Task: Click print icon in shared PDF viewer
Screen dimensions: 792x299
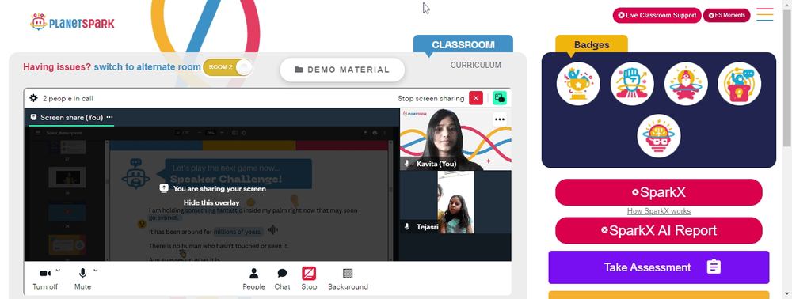Action: [x=375, y=133]
